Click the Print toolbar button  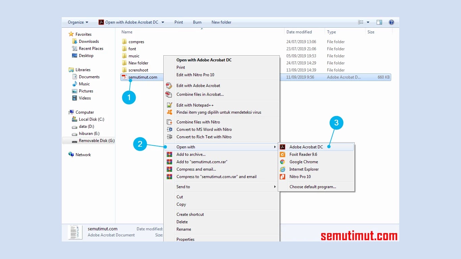pos(179,22)
